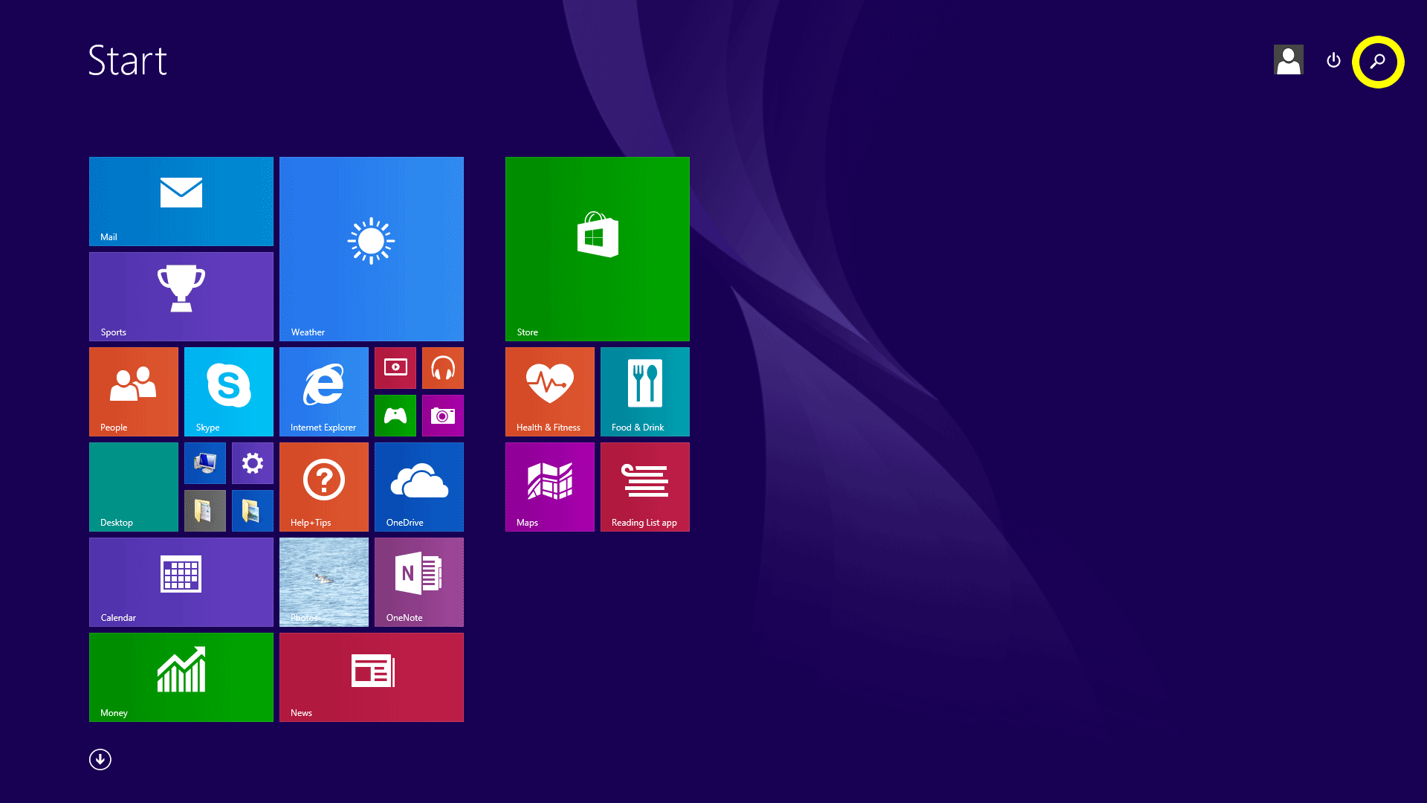Launch the OneDrive tile
The image size is (1427, 803).
click(419, 487)
